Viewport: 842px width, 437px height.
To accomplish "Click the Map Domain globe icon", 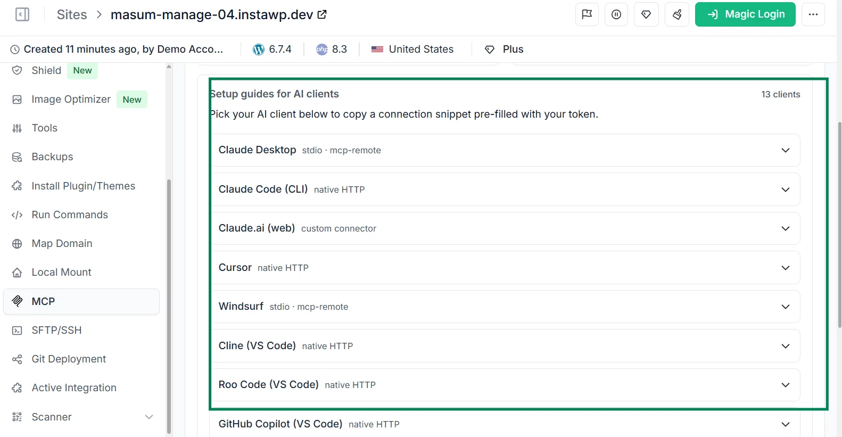I will point(17,244).
